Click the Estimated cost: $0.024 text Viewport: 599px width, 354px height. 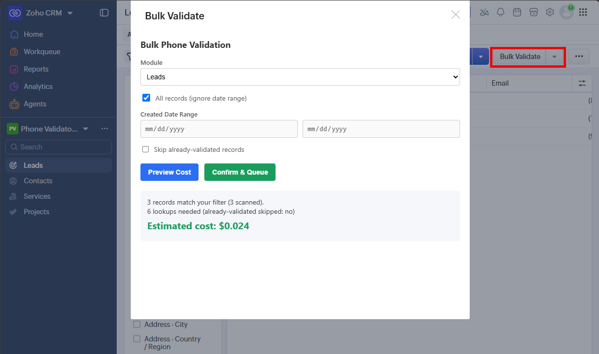198,226
